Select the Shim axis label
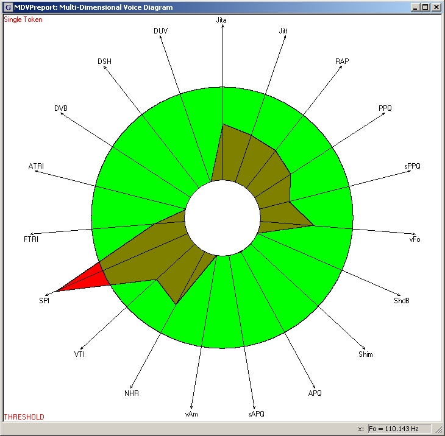The width and height of the screenshot is (445, 436). [x=366, y=354]
